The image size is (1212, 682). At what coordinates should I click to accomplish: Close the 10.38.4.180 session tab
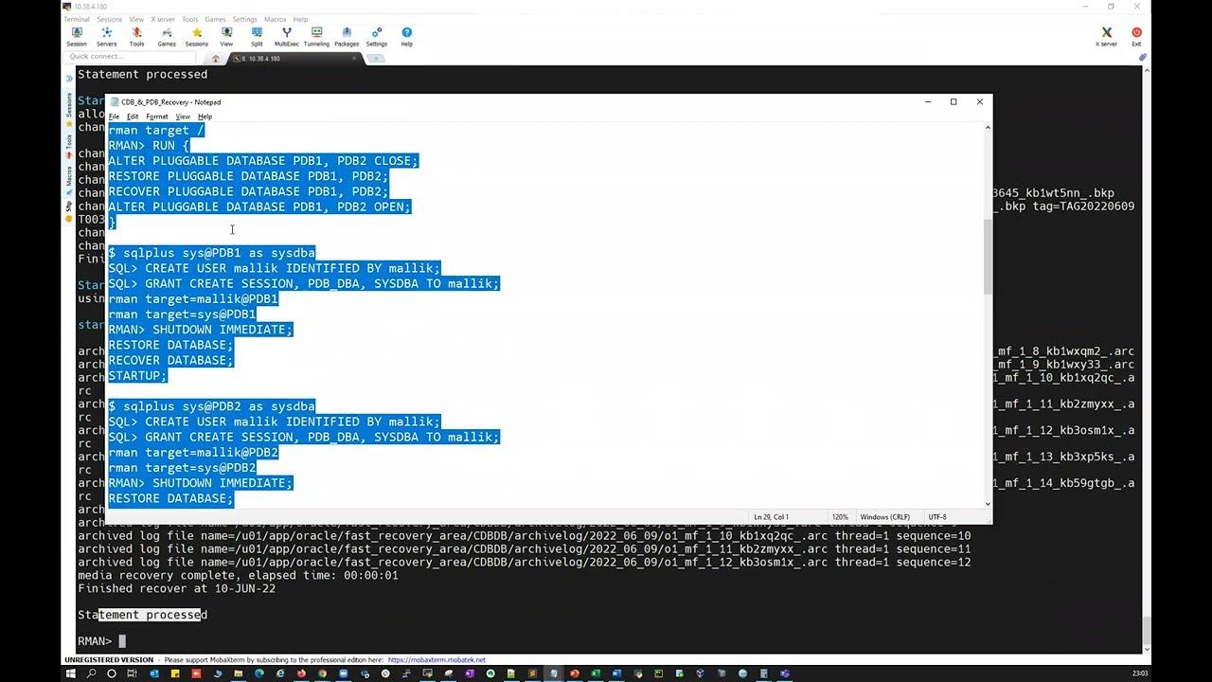(x=354, y=59)
